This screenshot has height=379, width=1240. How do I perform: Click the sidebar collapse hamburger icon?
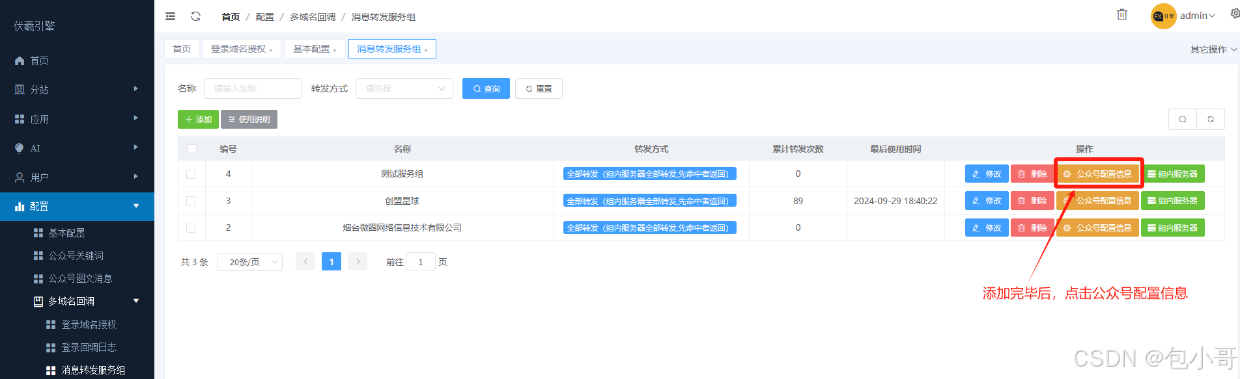[171, 16]
